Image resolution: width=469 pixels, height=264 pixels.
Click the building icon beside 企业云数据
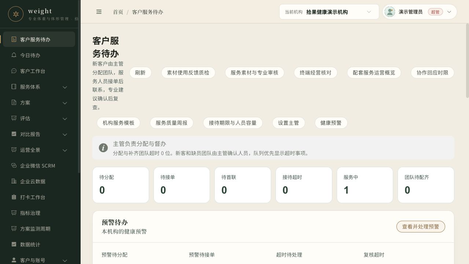coord(14,181)
